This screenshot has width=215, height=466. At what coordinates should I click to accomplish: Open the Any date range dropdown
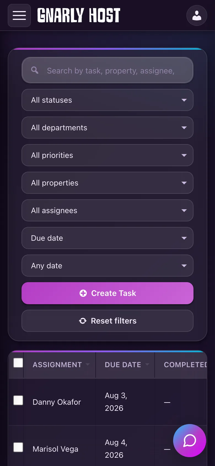point(108,266)
